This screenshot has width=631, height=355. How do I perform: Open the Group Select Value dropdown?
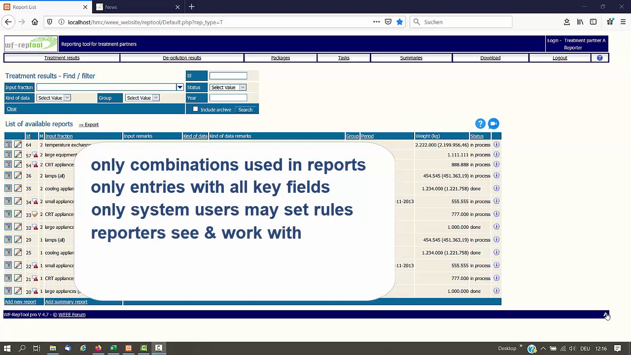pos(142,98)
